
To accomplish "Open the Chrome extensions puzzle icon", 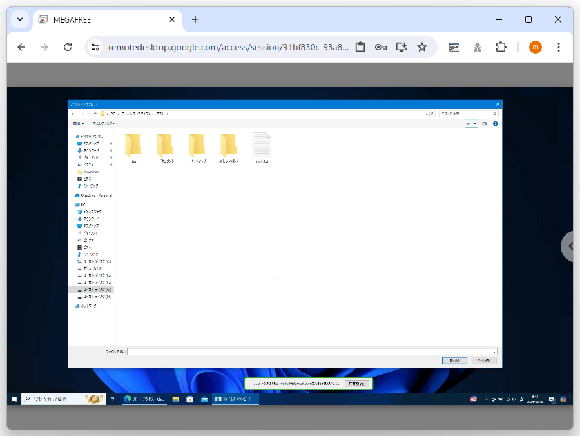I will tap(501, 47).
